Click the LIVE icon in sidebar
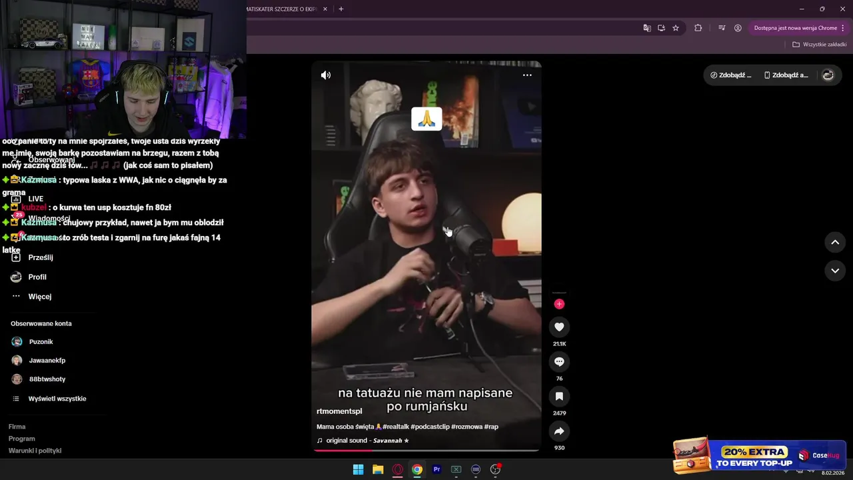Image resolution: width=853 pixels, height=480 pixels. (16, 199)
